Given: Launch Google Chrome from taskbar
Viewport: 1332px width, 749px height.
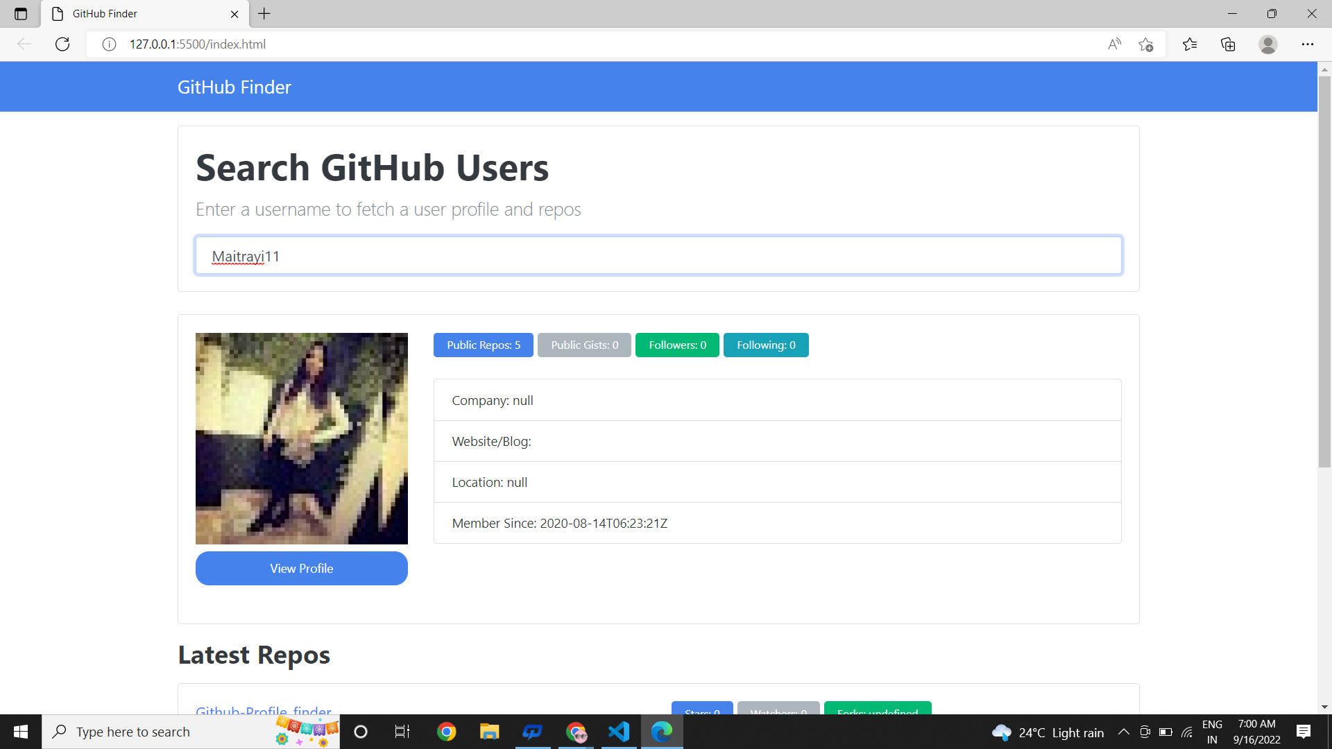Looking at the screenshot, I should click(x=447, y=731).
